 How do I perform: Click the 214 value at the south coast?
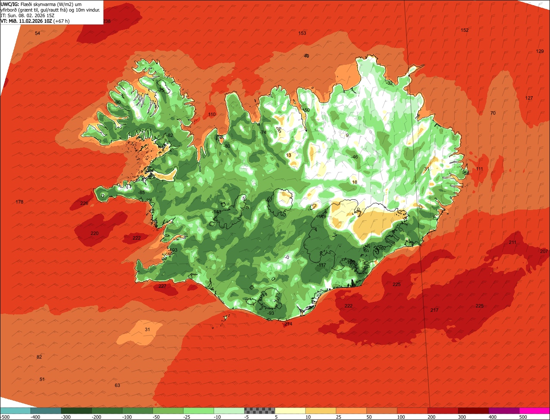[x=288, y=324]
